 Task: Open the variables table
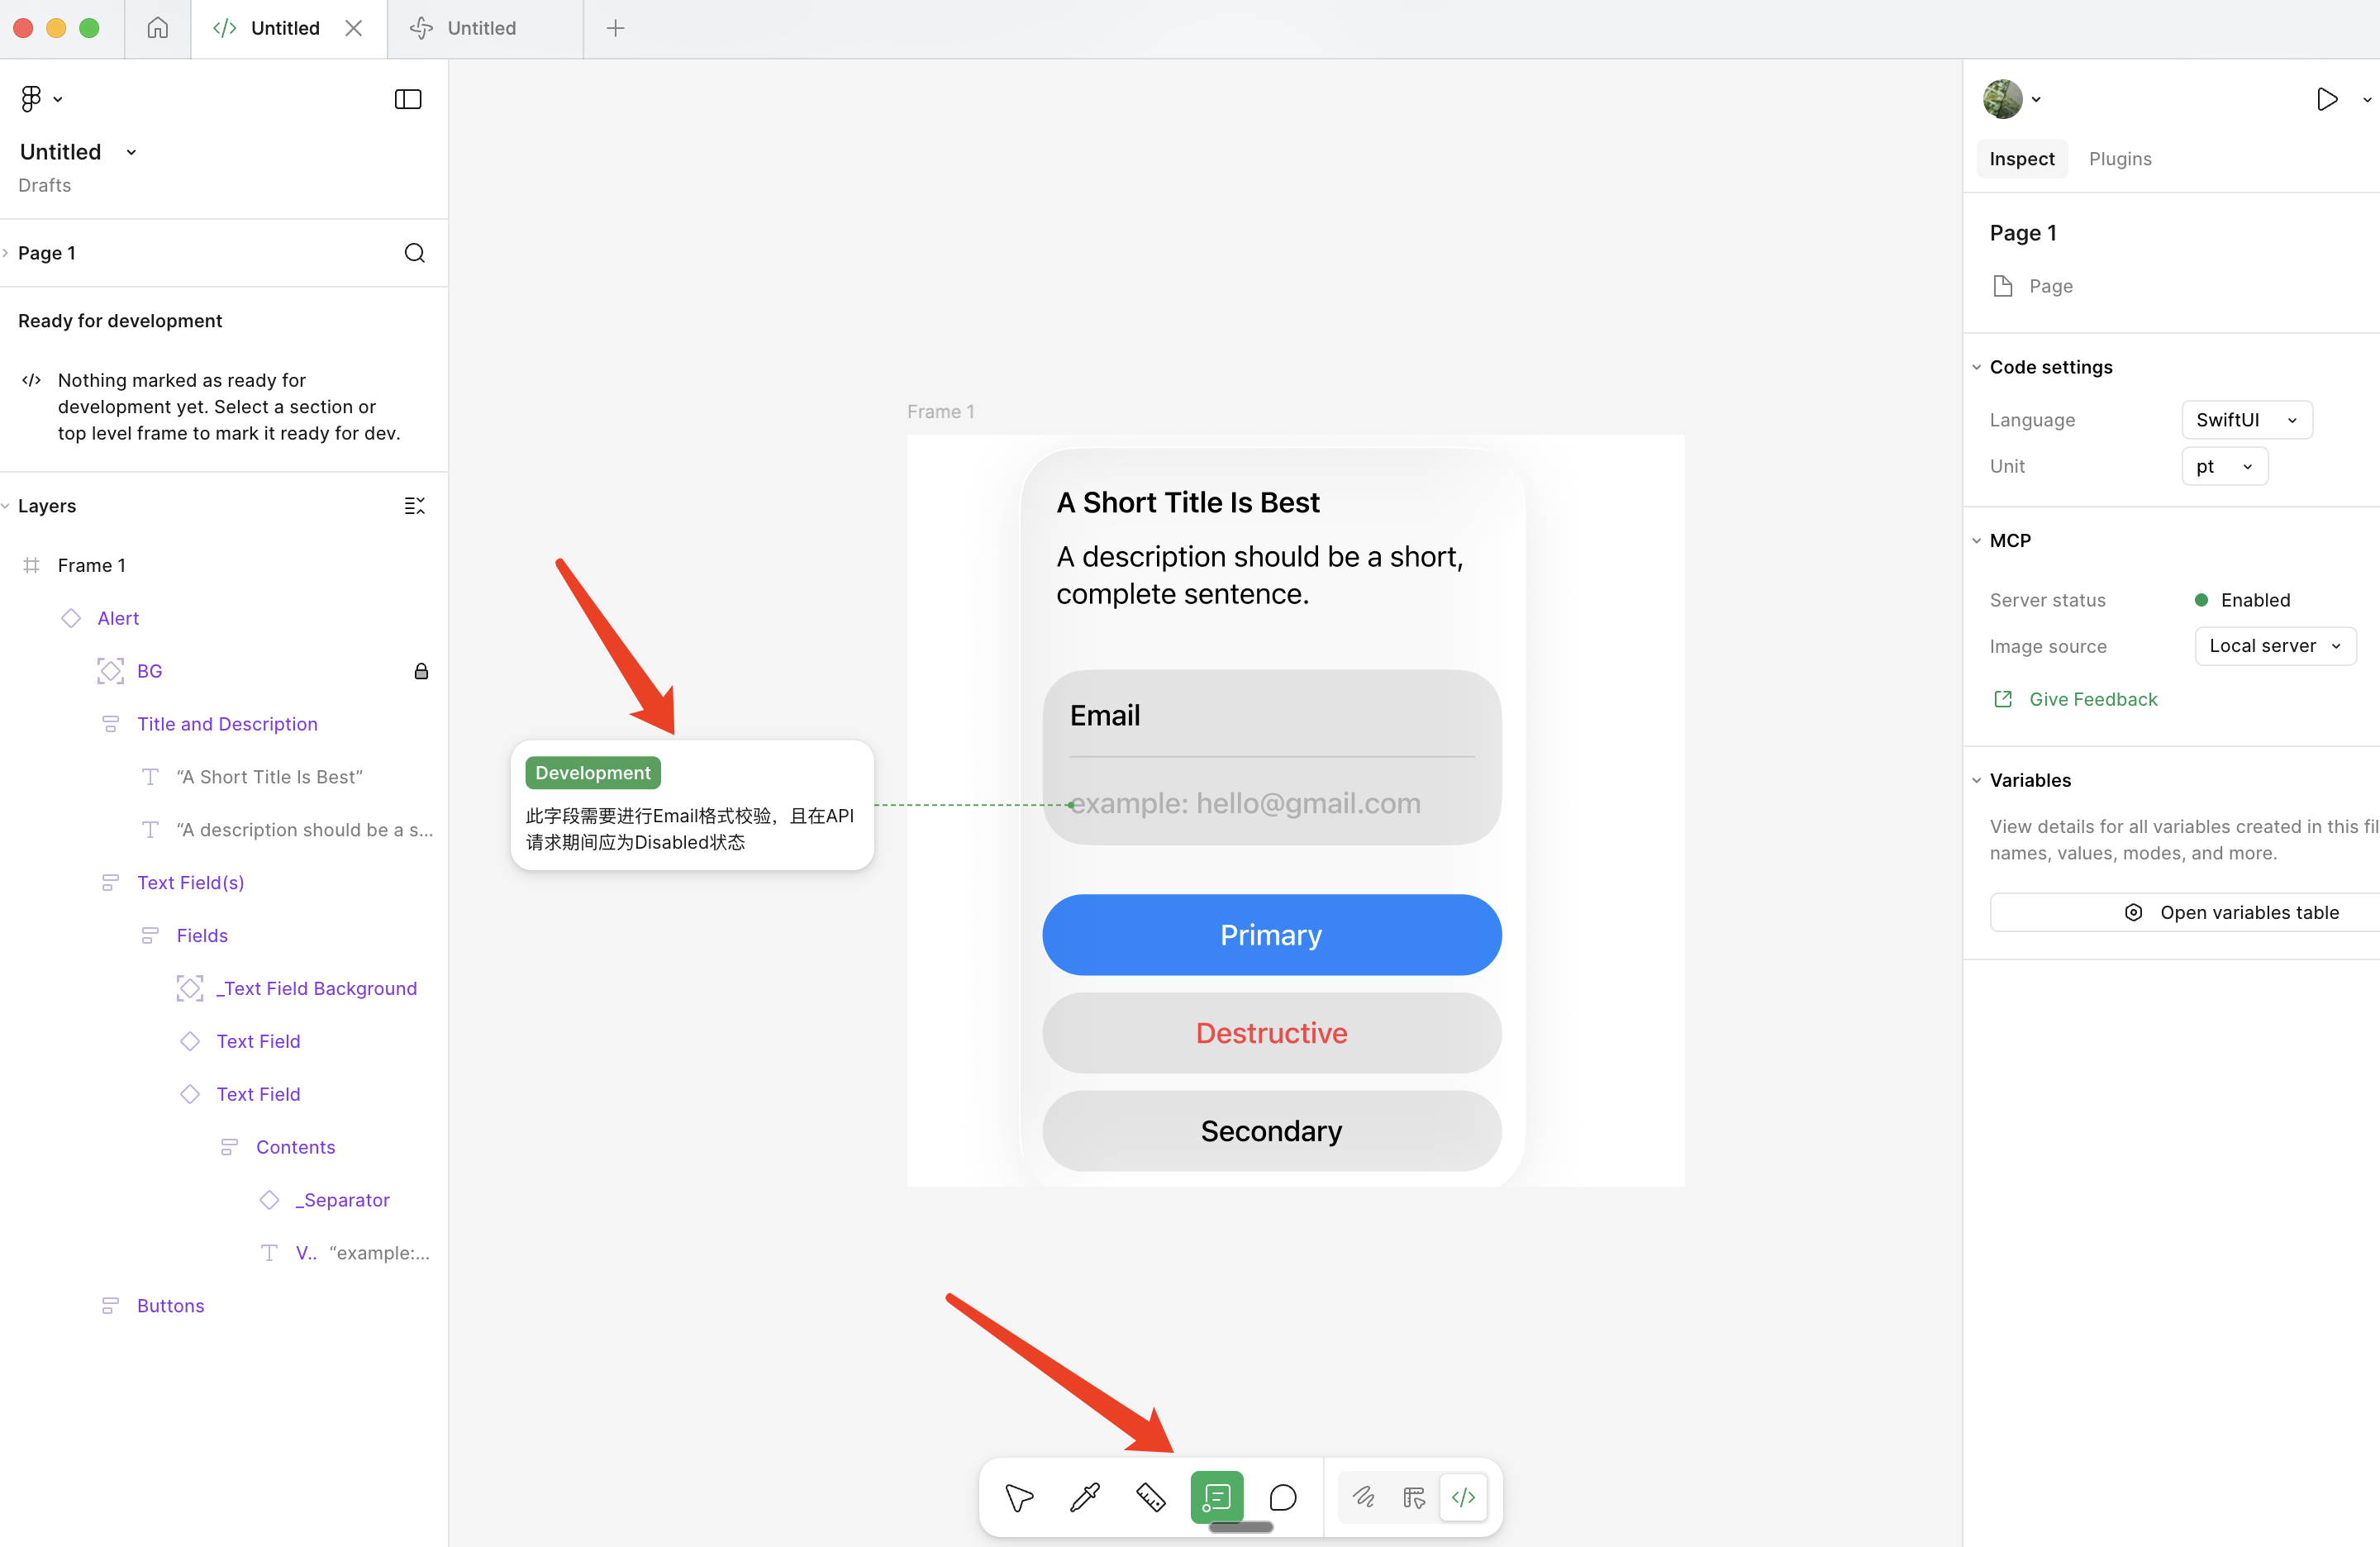(2234, 911)
